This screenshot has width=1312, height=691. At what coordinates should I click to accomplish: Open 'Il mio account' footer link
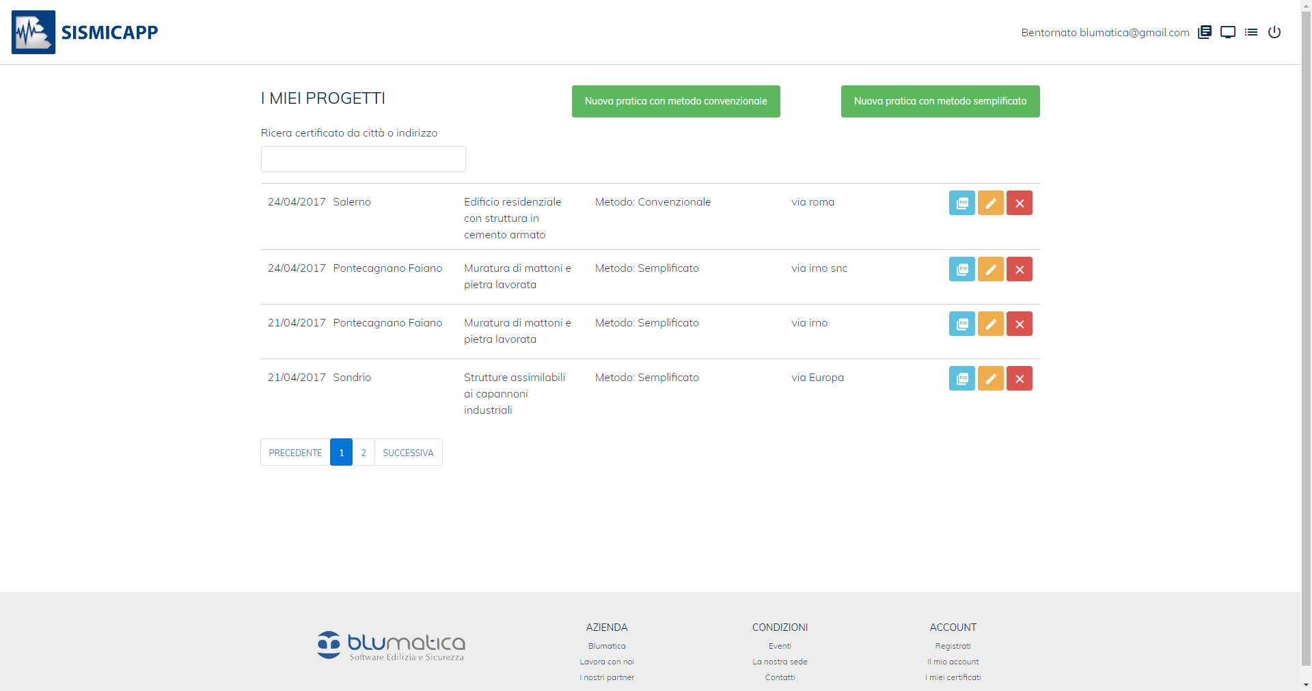[x=953, y=662]
